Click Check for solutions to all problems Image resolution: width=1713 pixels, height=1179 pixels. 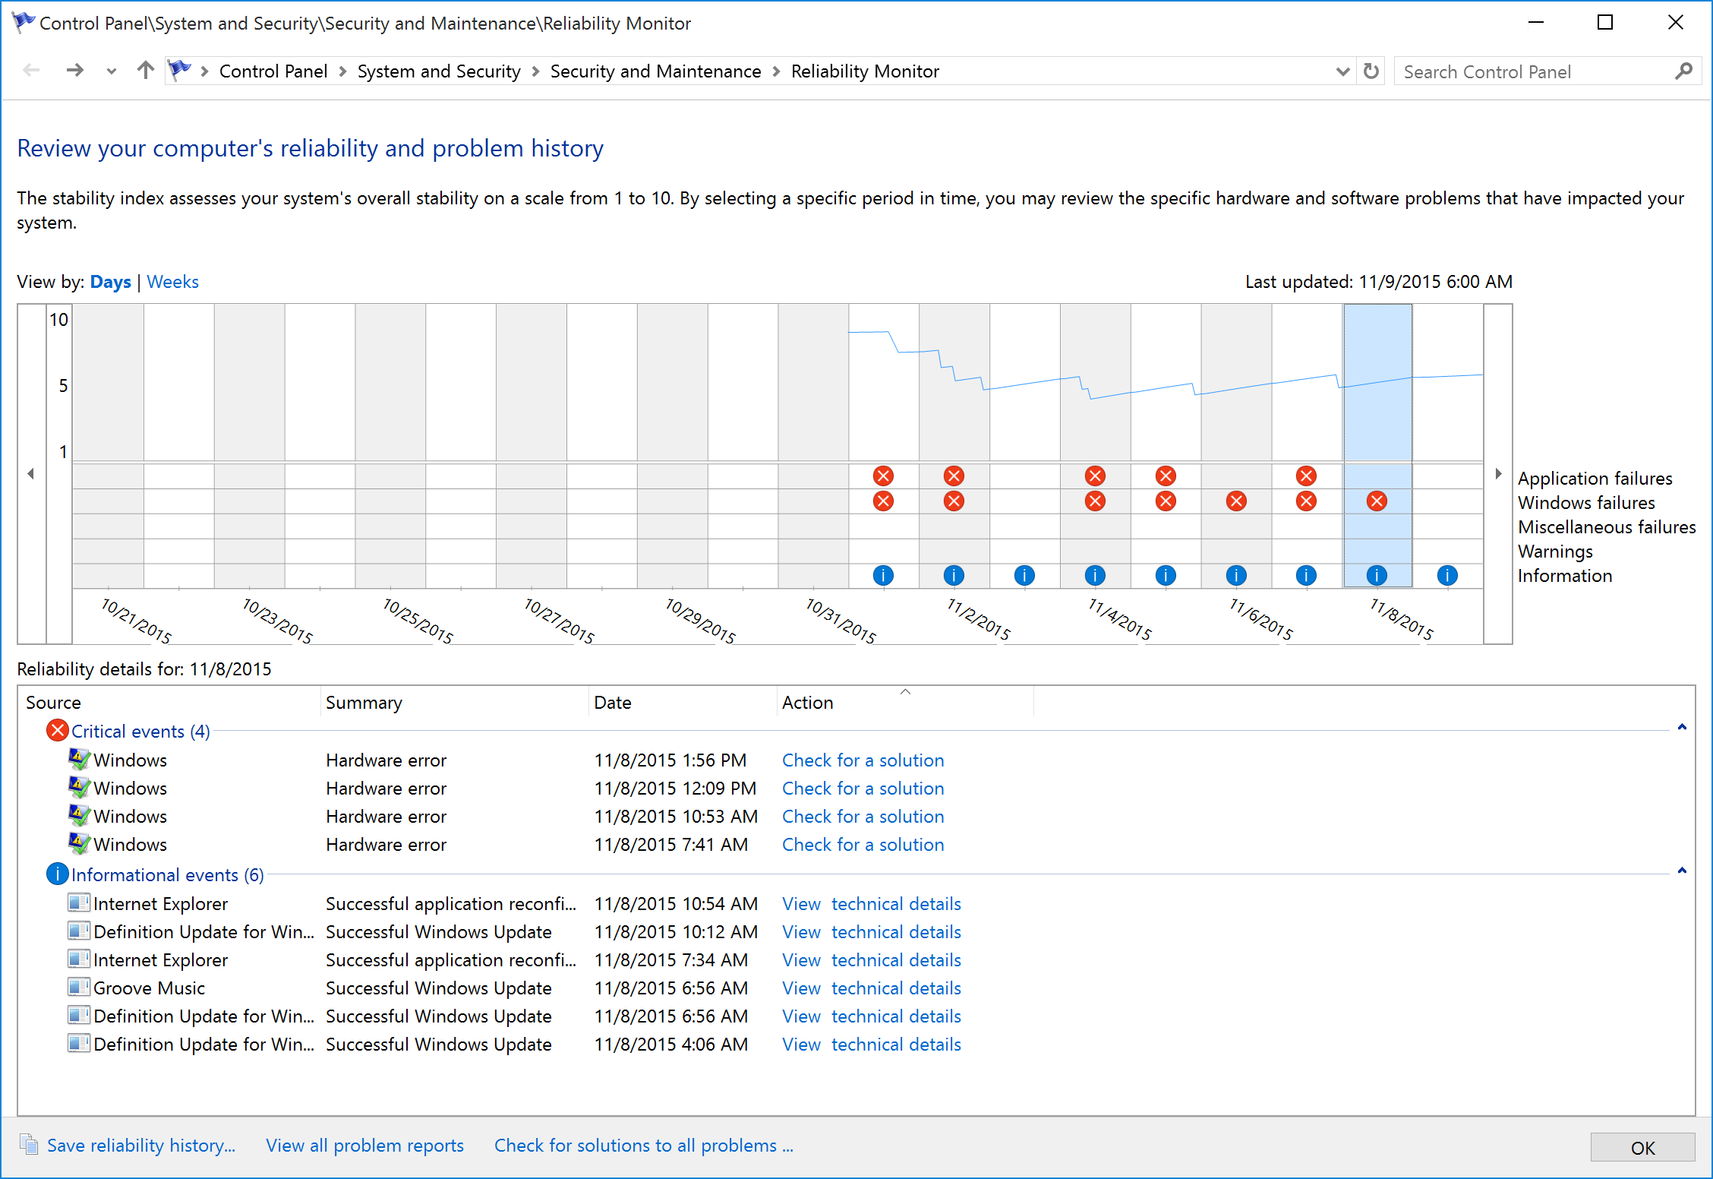(x=643, y=1146)
